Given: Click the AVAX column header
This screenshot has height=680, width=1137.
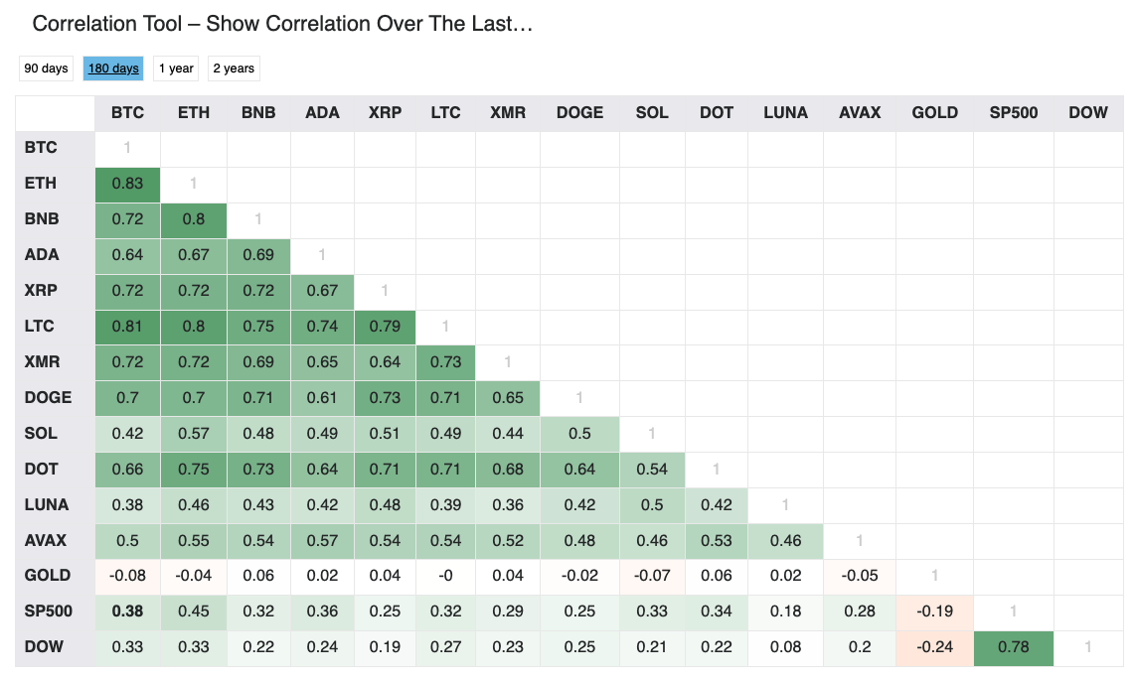Looking at the screenshot, I should coord(860,113).
